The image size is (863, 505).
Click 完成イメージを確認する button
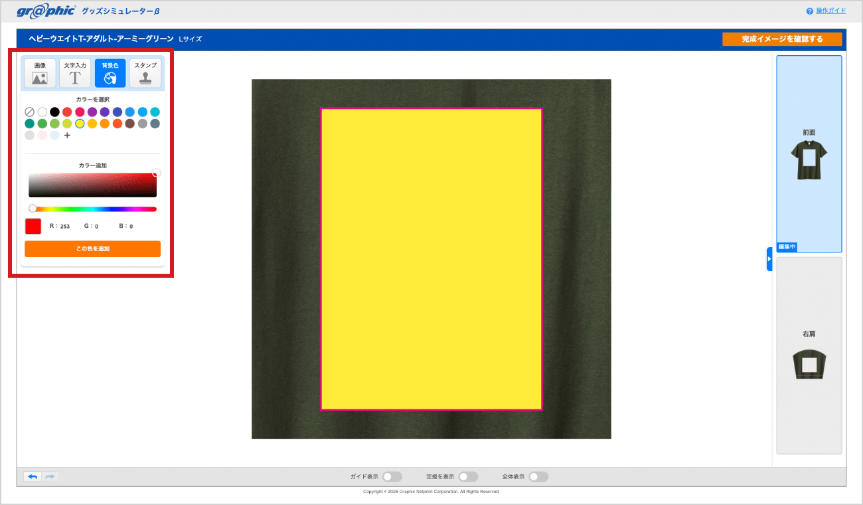(782, 39)
